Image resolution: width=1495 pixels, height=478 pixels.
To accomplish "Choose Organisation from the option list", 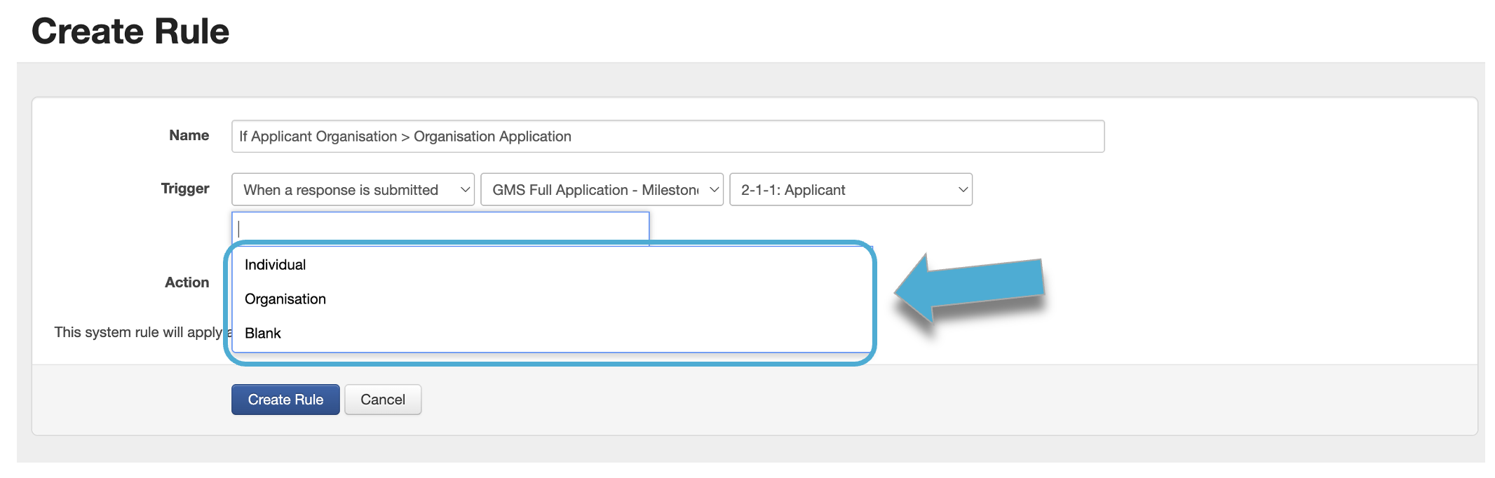I will 285,299.
